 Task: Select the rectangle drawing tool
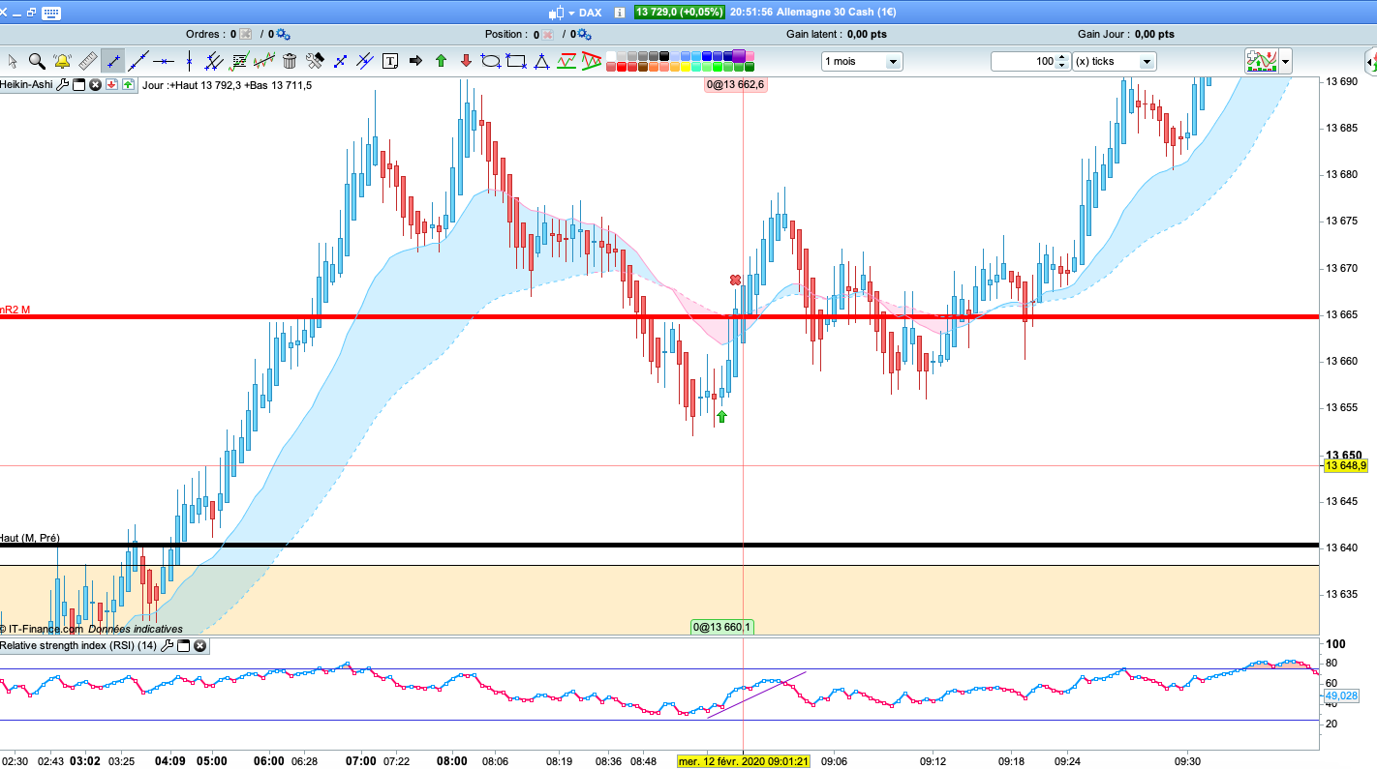pos(516,61)
